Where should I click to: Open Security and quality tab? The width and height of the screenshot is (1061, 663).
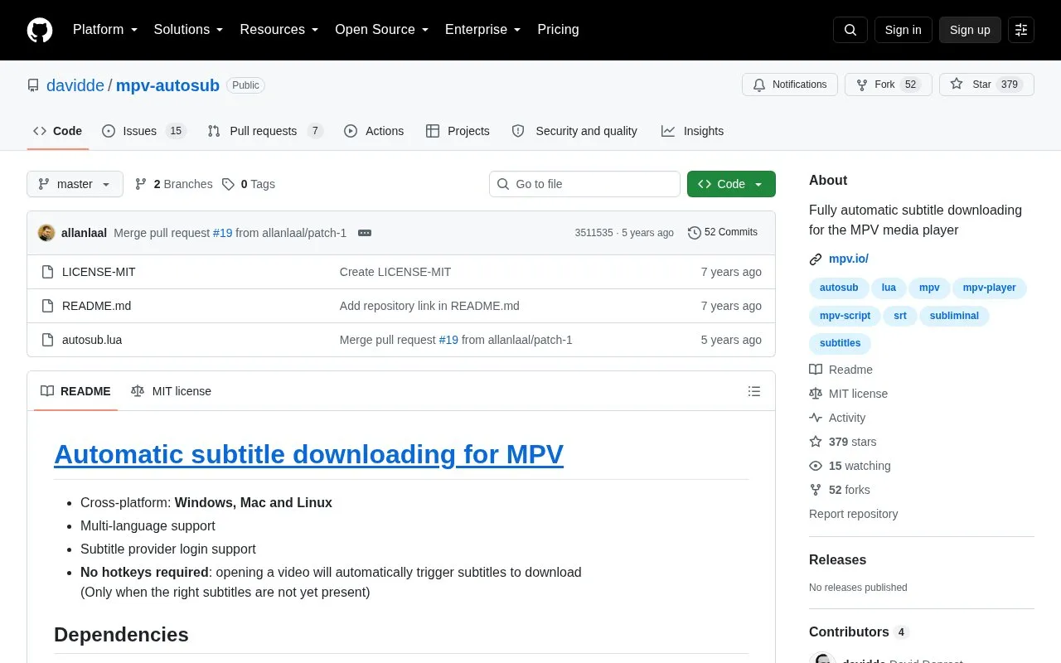click(574, 131)
